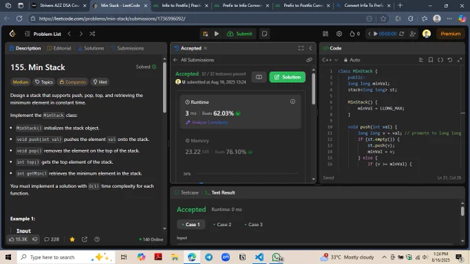This screenshot has height=264, width=470.
Task: Click Analyze Complexity link
Action: click(x=207, y=122)
